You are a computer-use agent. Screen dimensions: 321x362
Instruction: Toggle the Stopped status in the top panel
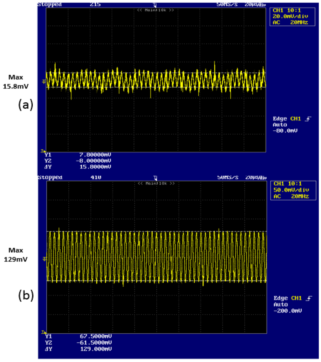click(x=50, y=5)
